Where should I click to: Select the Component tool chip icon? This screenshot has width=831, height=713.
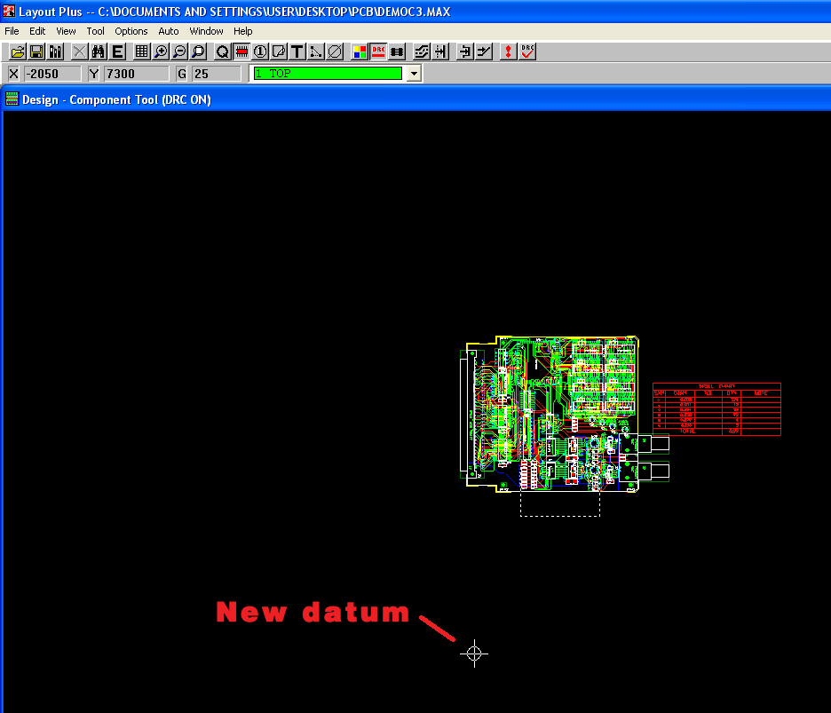tap(241, 52)
